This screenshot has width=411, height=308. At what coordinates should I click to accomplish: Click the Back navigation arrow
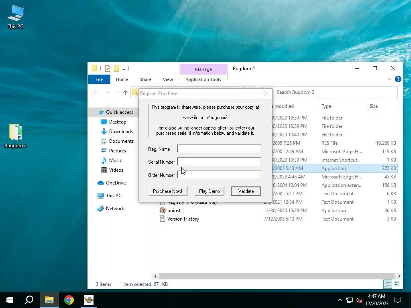(96, 93)
